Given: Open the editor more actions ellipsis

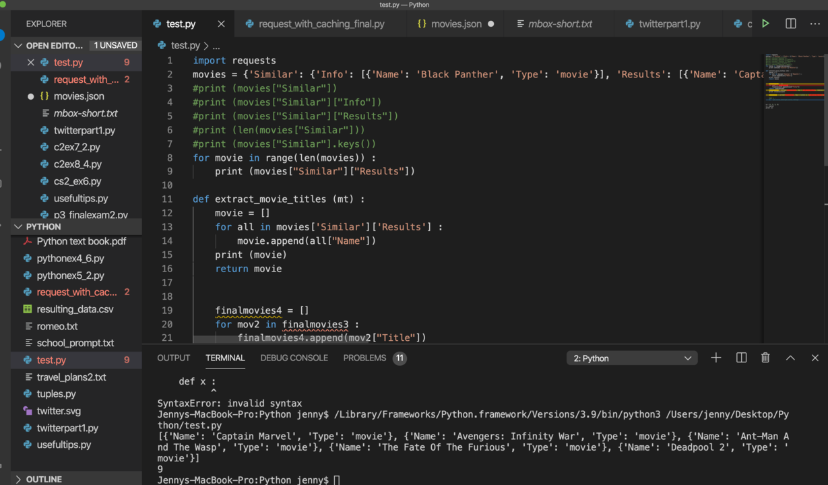Looking at the screenshot, I should (815, 24).
